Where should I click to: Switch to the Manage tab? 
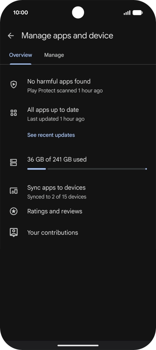pyautogui.click(x=54, y=55)
